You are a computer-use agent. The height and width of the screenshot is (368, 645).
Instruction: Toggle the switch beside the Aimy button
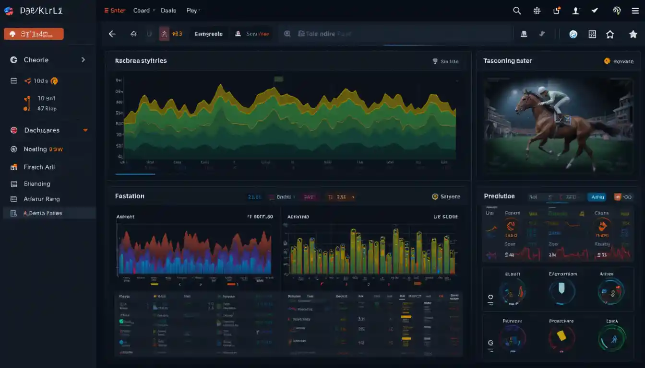[623, 197]
